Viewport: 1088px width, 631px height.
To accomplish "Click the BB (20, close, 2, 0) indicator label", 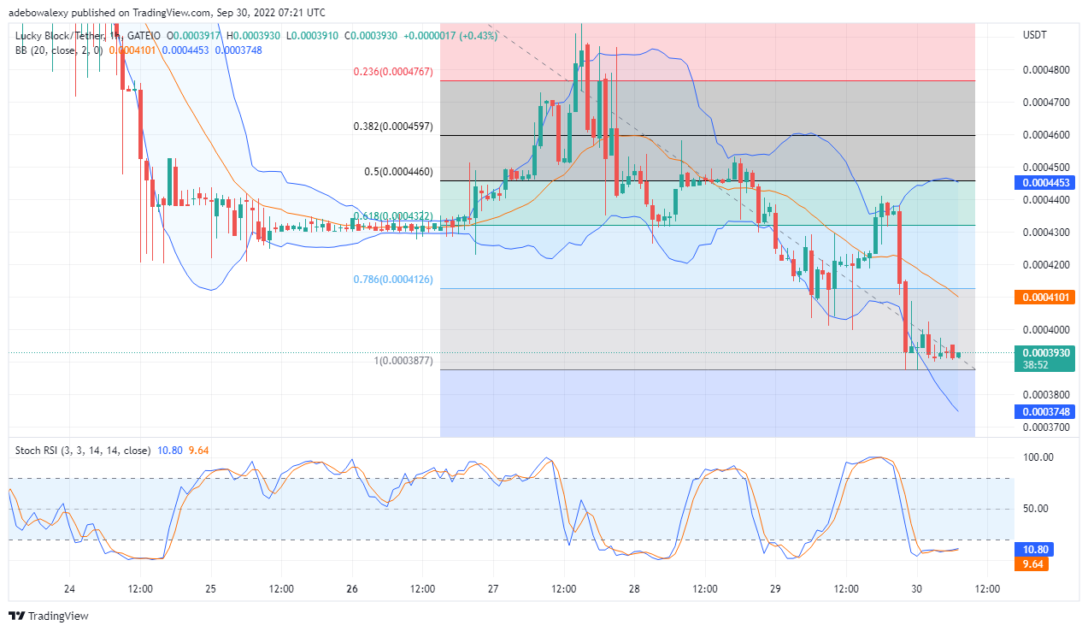I will click(59, 50).
